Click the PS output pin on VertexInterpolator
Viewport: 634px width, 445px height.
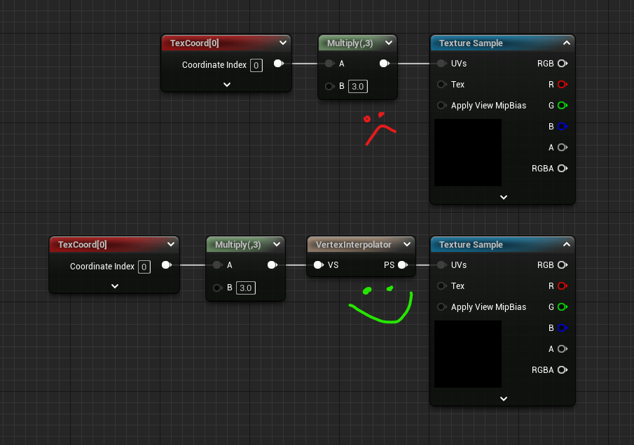pyautogui.click(x=403, y=265)
